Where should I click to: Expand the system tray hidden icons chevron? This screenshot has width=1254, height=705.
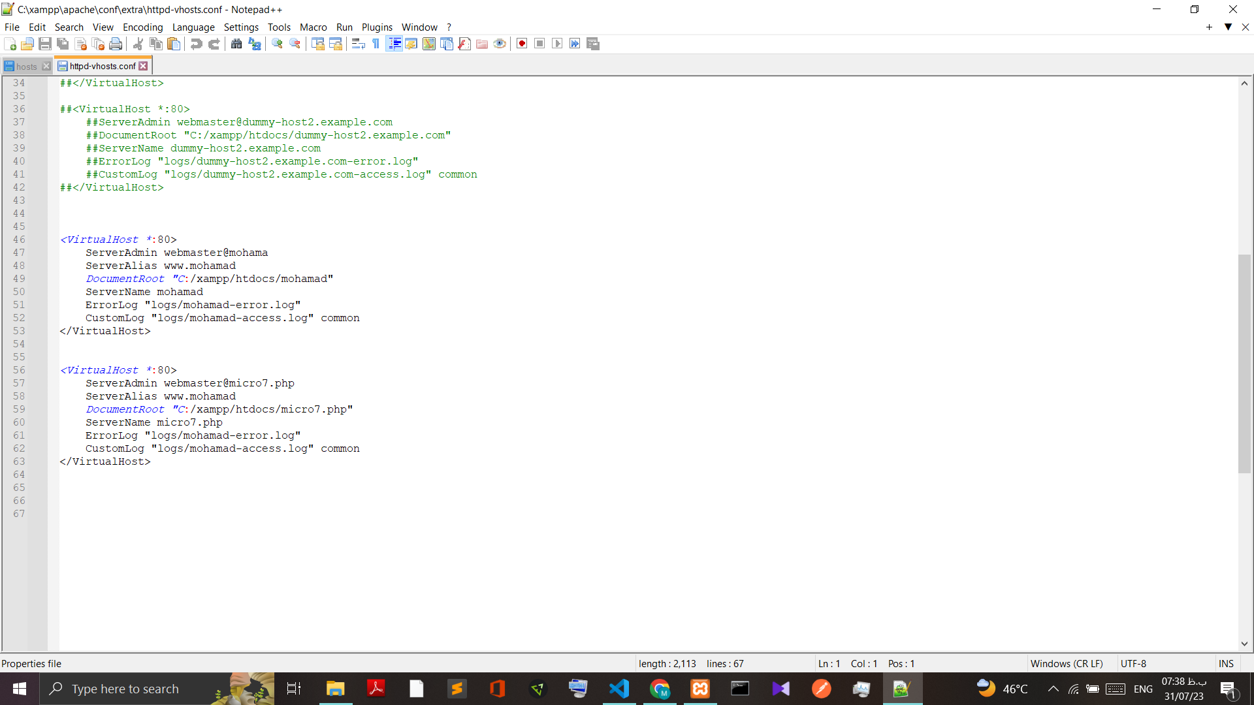[1053, 689]
